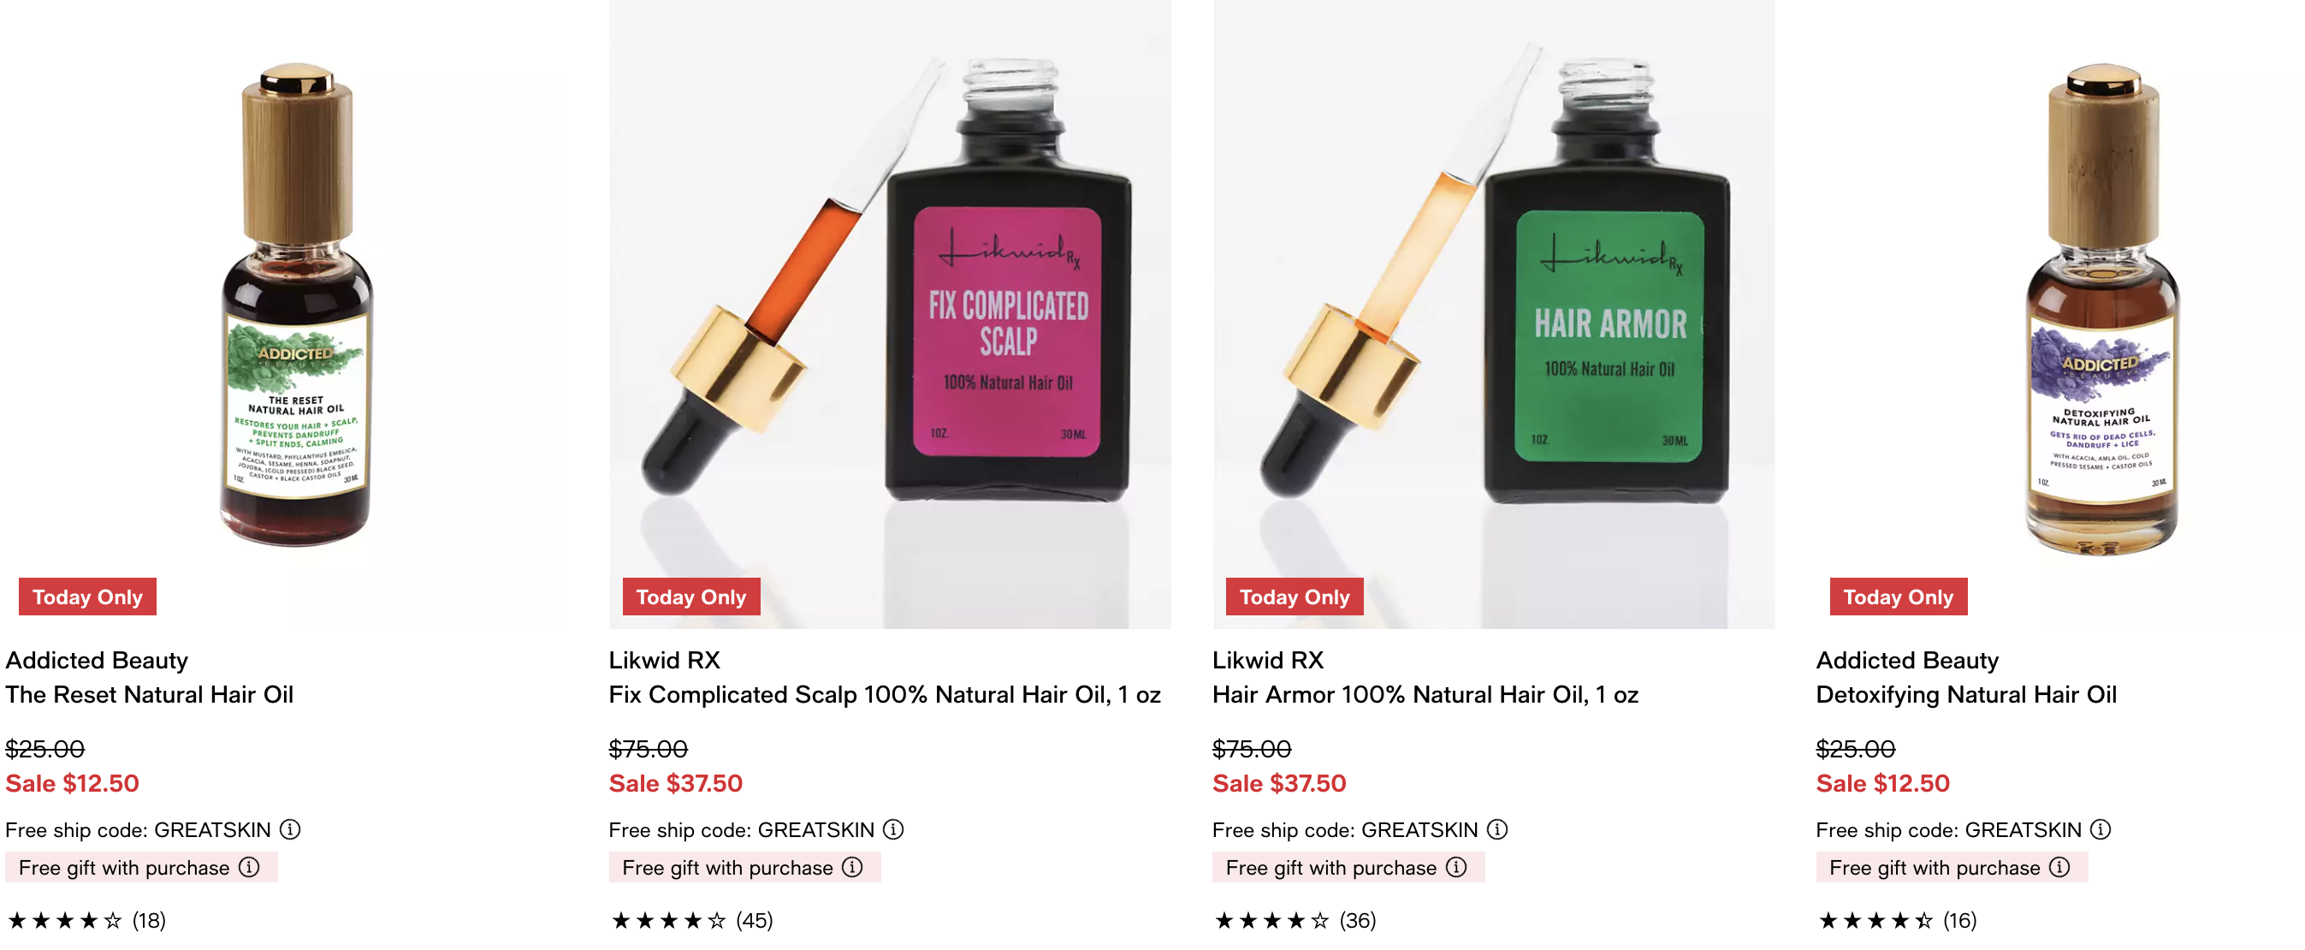Click free gift info icon under Fix Complicated Scalp
Screen dimensions: 2305x950
(853, 867)
